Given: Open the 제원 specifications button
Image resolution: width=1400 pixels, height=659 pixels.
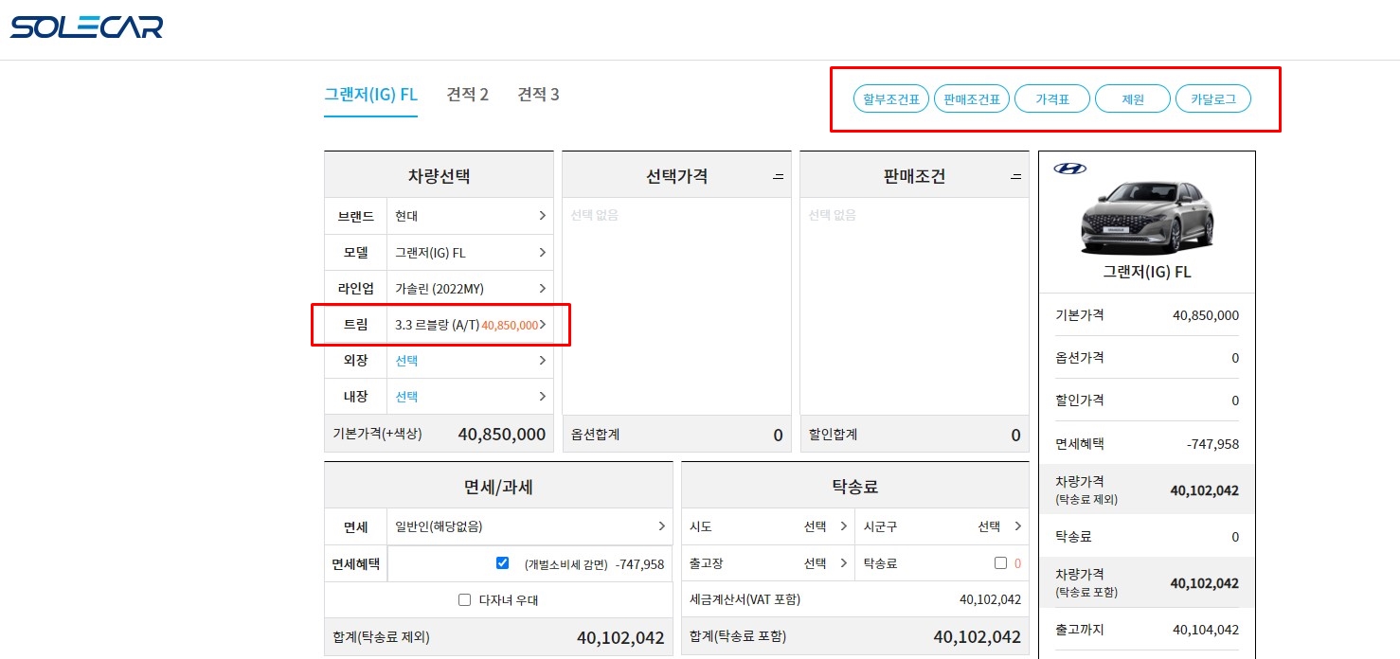Looking at the screenshot, I should tap(1133, 98).
